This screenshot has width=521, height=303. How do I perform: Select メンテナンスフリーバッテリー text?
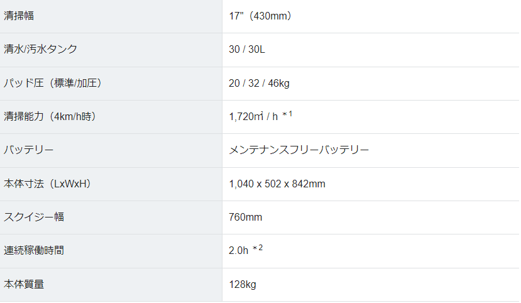[x=299, y=150]
